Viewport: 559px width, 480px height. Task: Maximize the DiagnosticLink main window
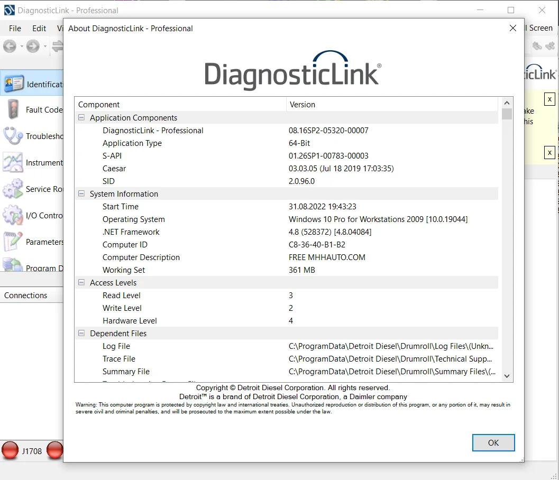pyautogui.click(x=510, y=10)
